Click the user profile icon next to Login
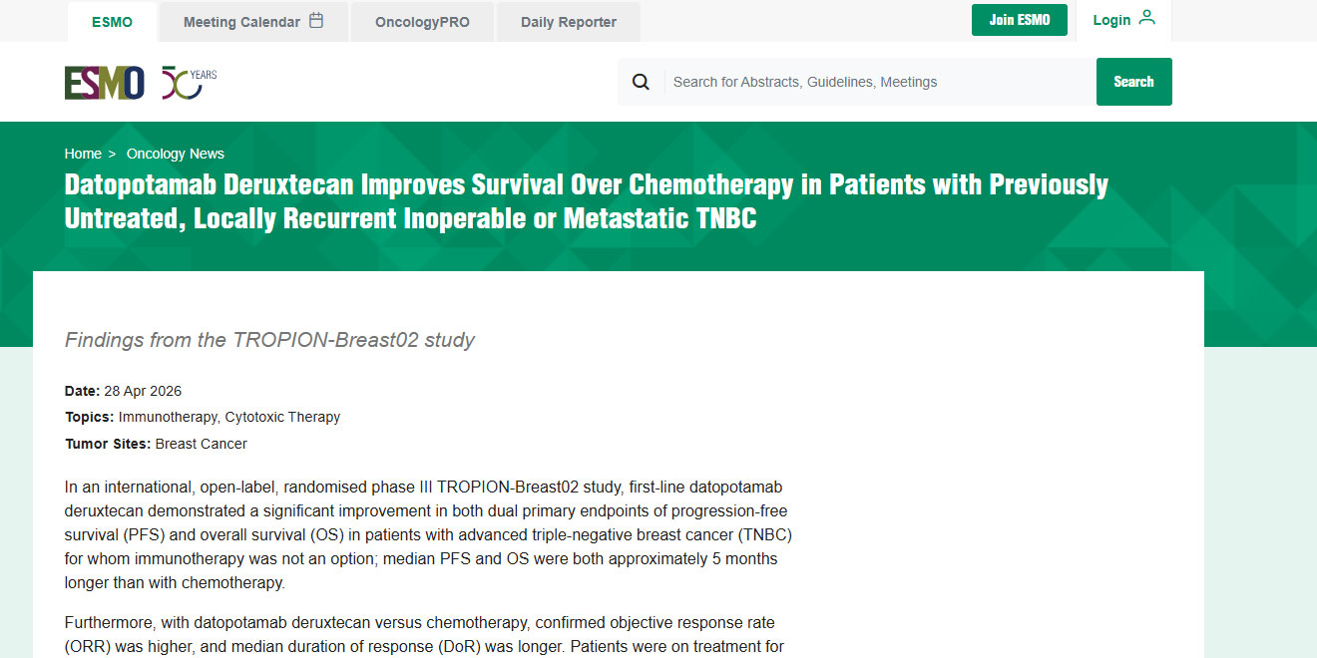 click(1146, 18)
